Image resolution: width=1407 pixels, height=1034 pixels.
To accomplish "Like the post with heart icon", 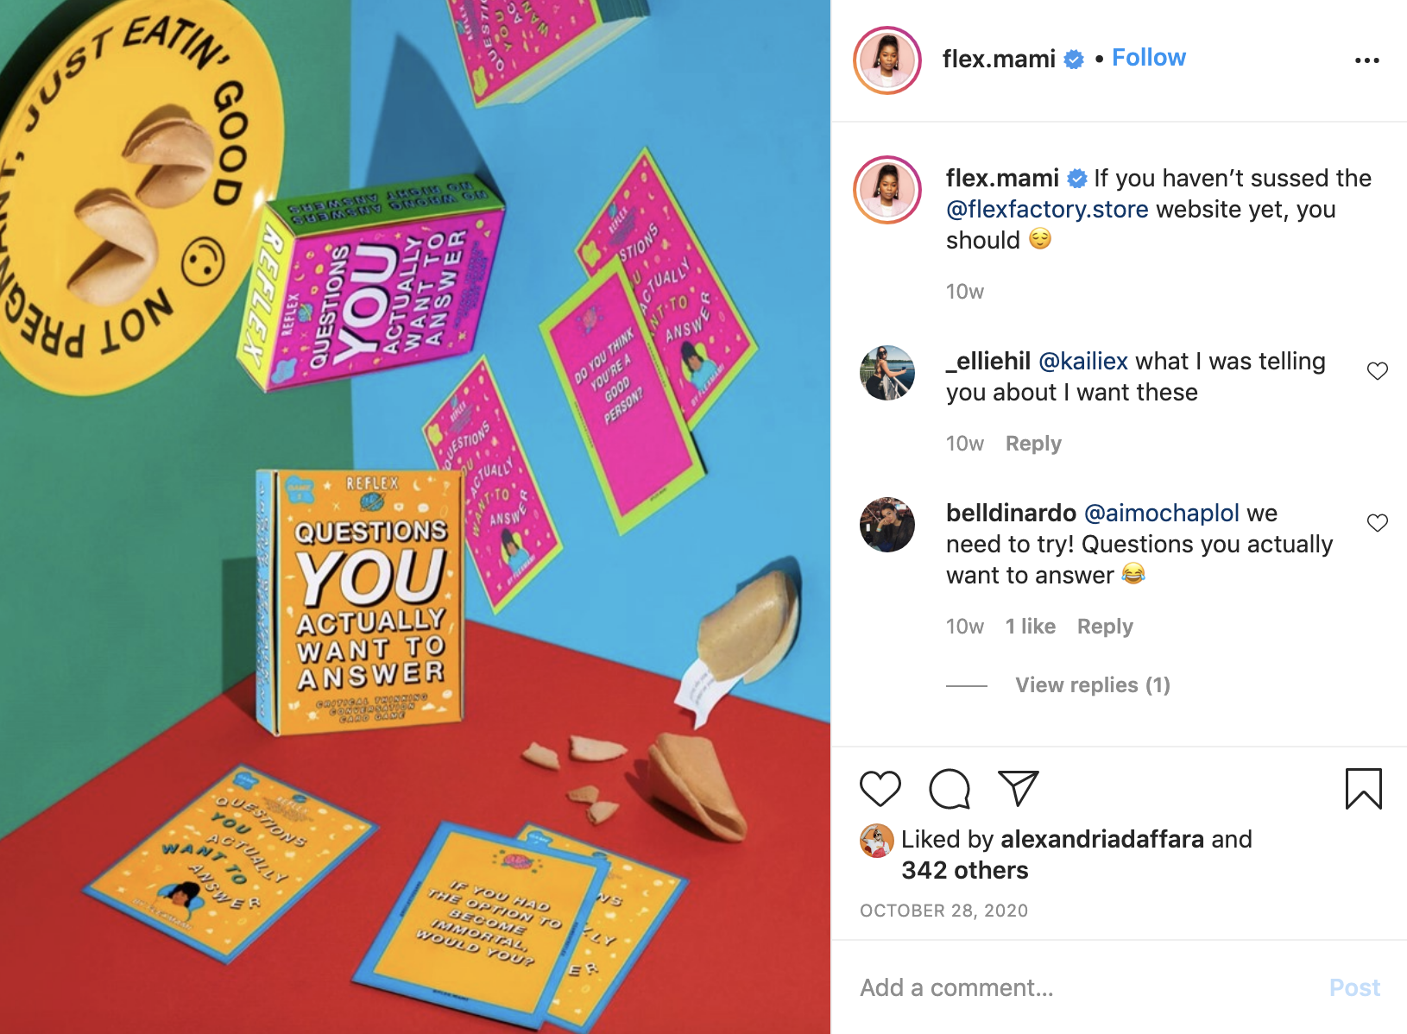I will click(x=880, y=788).
